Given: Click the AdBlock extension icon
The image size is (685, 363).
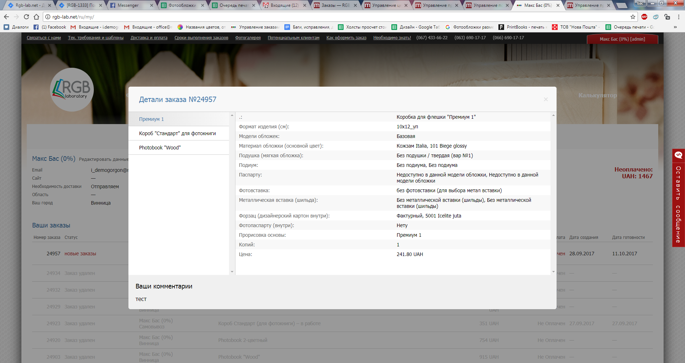Looking at the screenshot, I should (644, 17).
